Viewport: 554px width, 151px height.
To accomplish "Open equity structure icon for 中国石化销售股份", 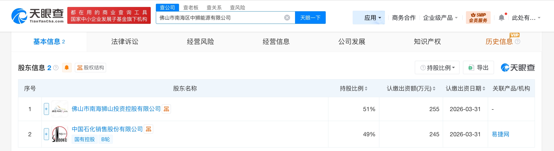I will click(x=149, y=129).
